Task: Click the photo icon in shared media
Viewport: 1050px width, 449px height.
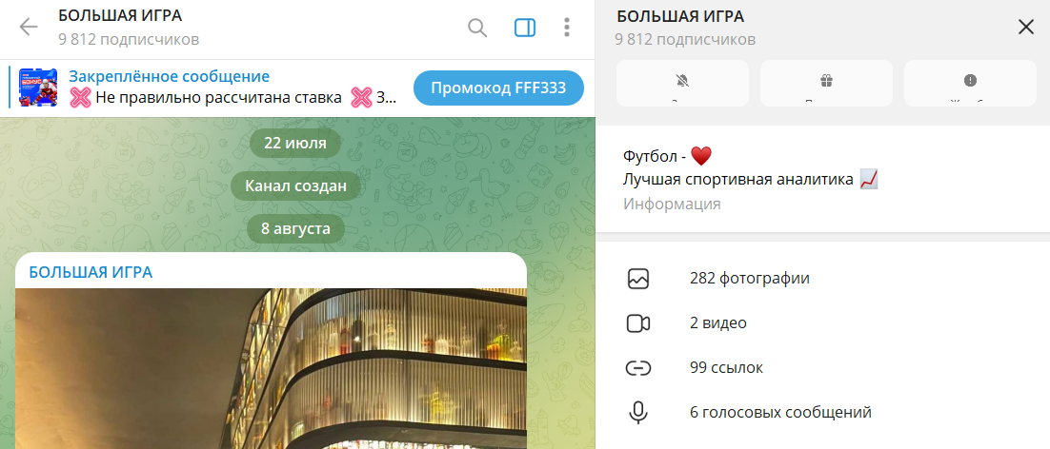Action: (x=638, y=279)
